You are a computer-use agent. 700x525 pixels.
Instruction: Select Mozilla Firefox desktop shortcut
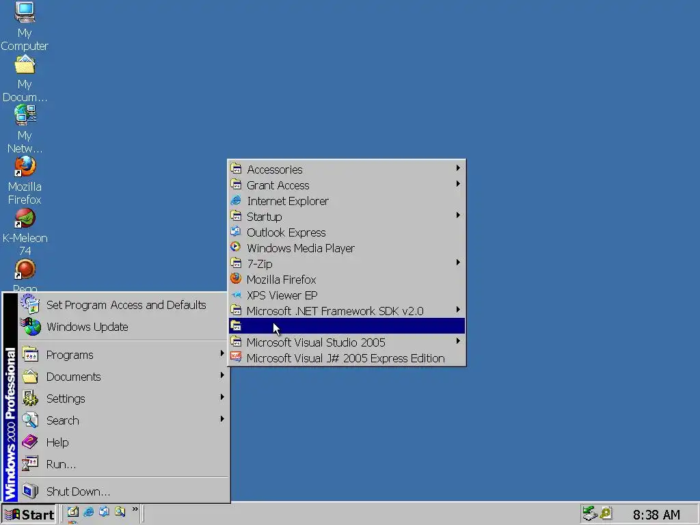tap(25, 180)
